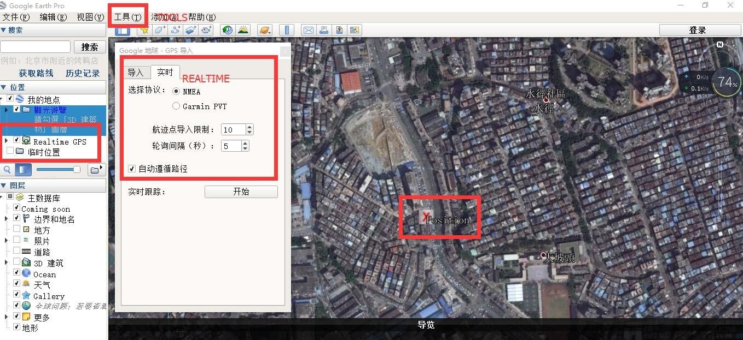Toggle the sunlight icon in toolbar

click(242, 31)
